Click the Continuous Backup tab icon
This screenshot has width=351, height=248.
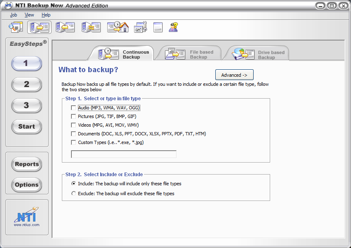coord(108,54)
